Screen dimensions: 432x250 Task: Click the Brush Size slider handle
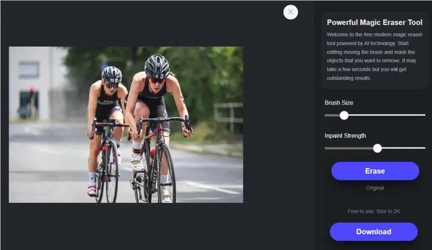[344, 116]
